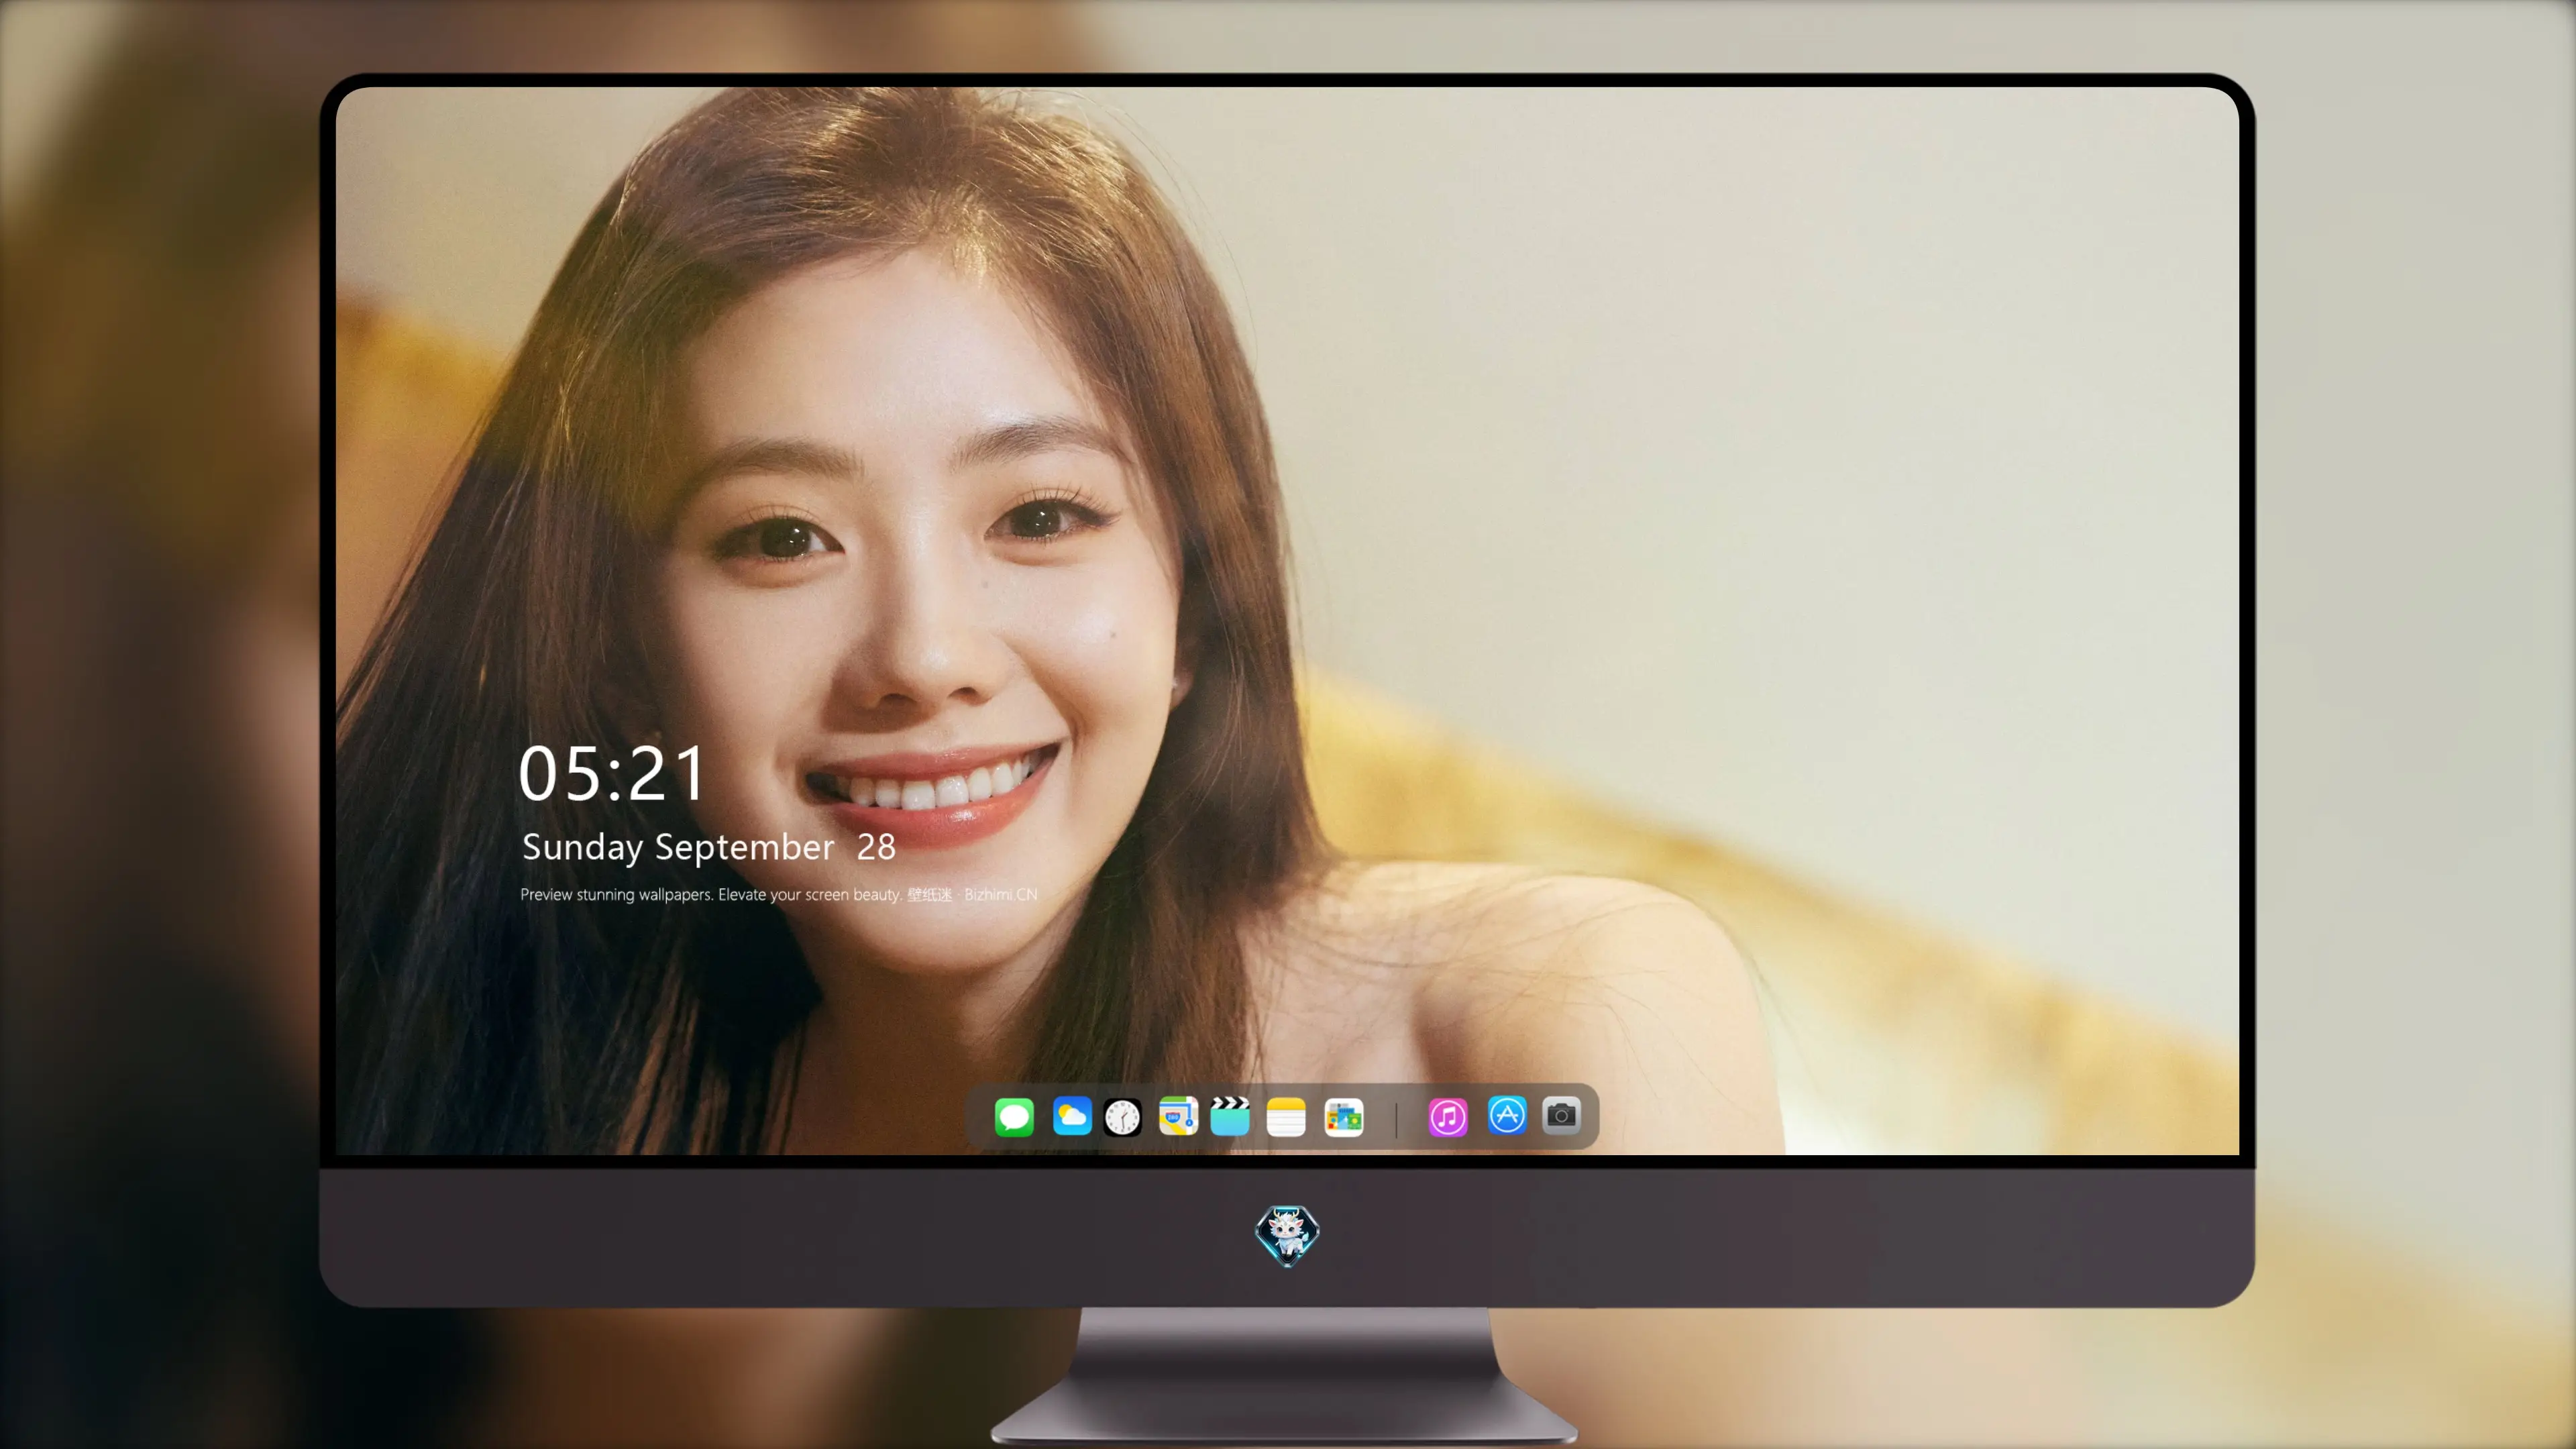
Task: Launch the Clock app from the dock
Action: [1122, 1117]
